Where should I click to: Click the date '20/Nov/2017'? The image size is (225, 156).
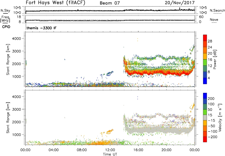(x=180, y=3)
